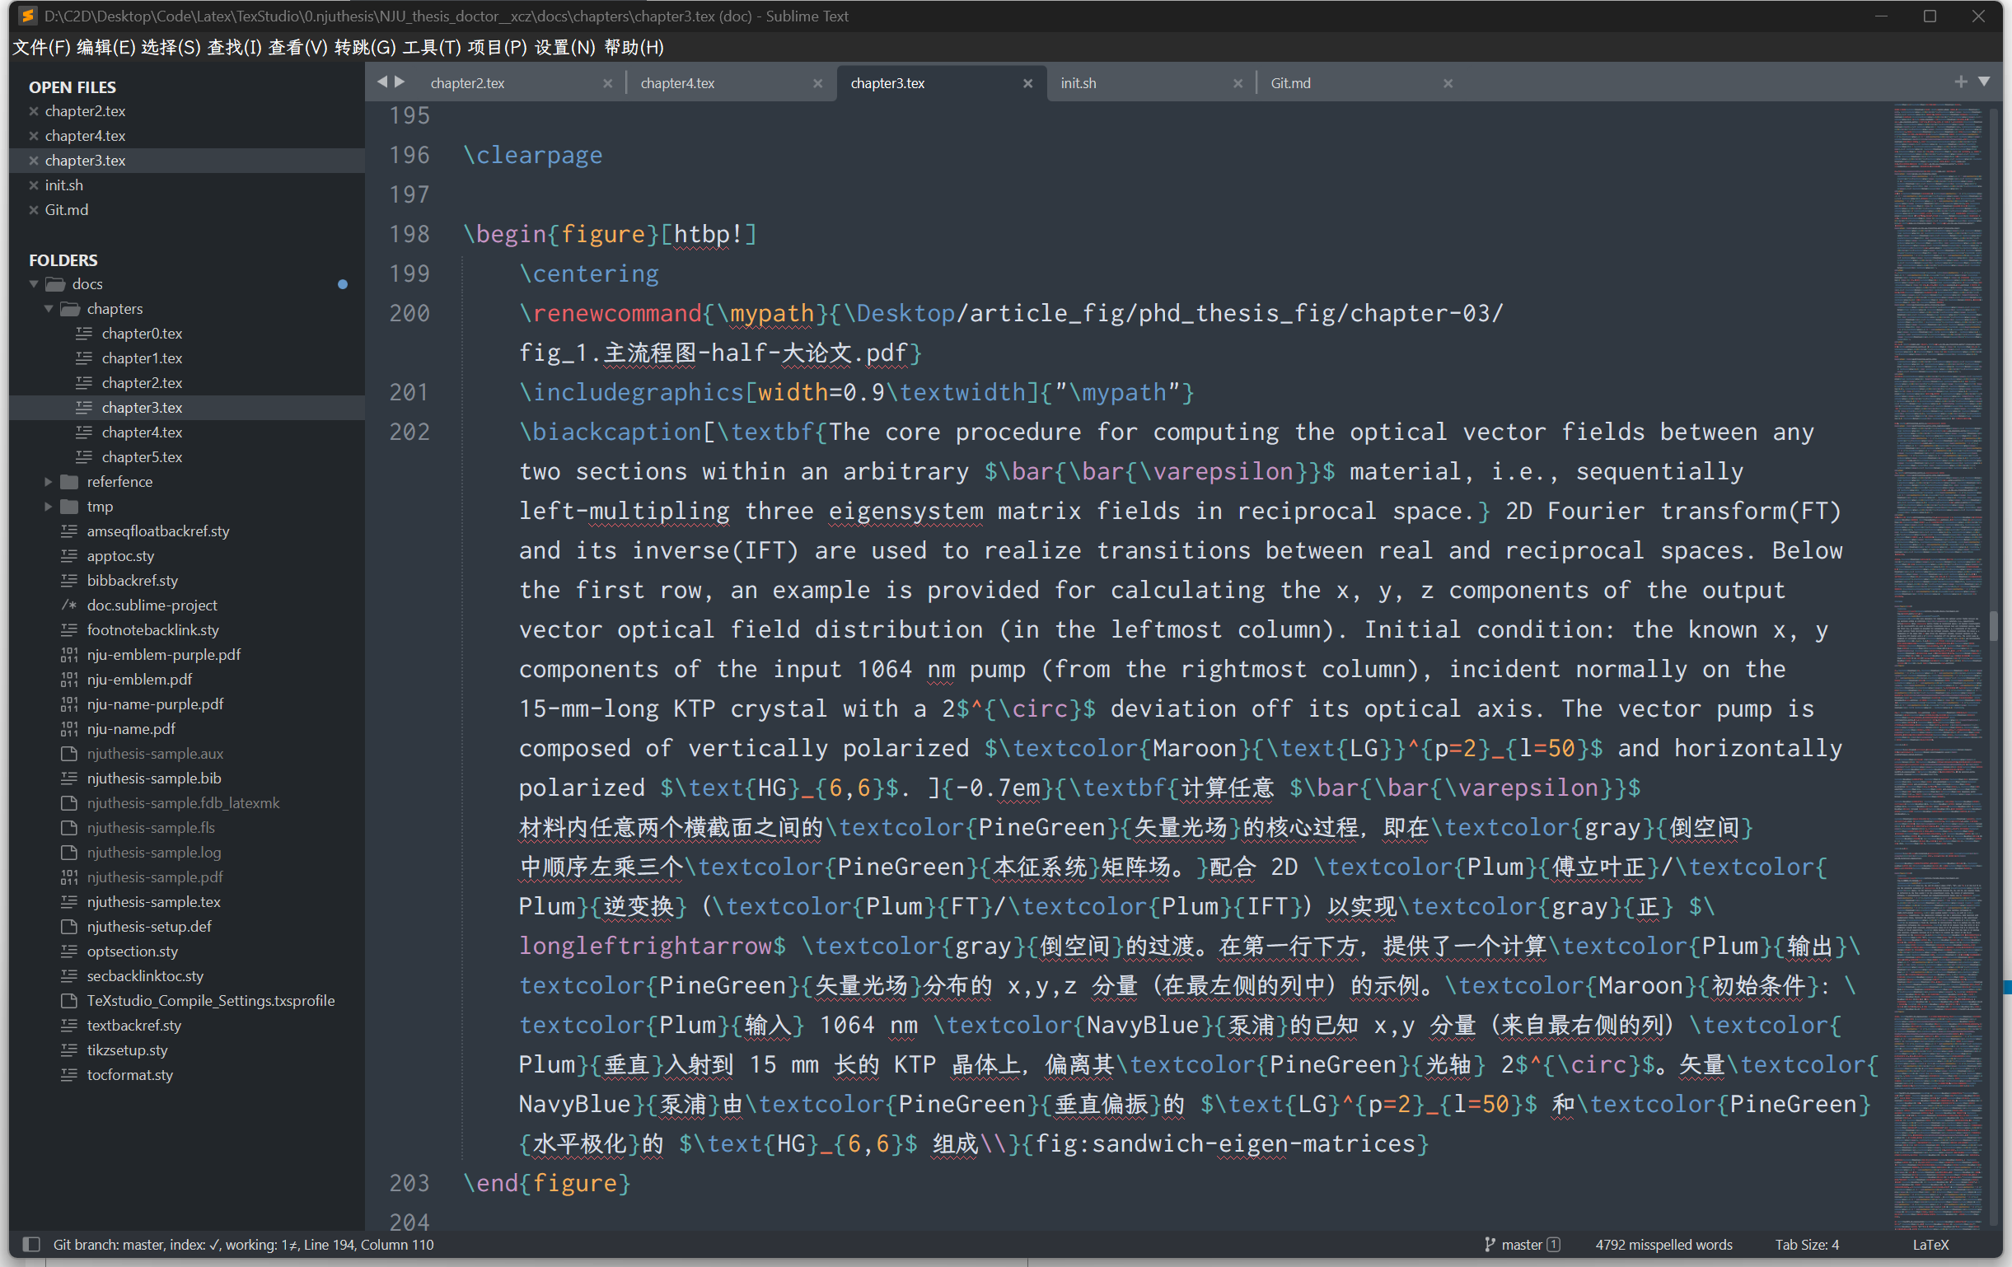Close init.sh in Open Files list
The width and height of the screenshot is (2012, 1267).
(34, 185)
